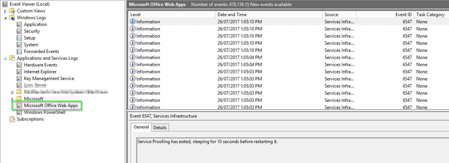
Task: Click the Forwarded Events log icon
Action: click(19, 51)
